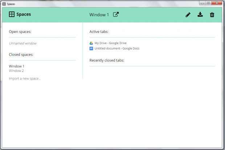Screen dimensions: 225x150
Task: Click the Active tabs heading
Action: [x=99, y=31]
